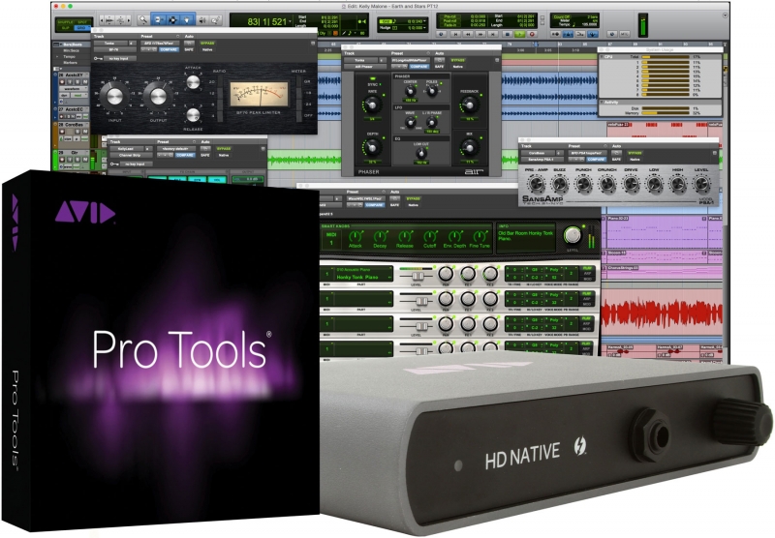Click the Tempo ruler label

[x=69, y=57]
